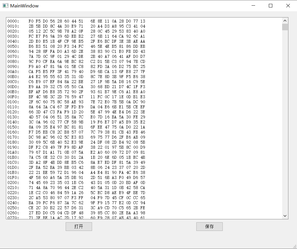Click the address label 00C0:

pos(13,82)
